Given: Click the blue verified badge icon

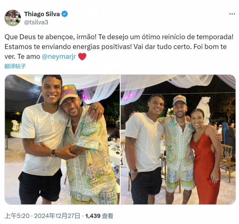Looking at the screenshot, I should coord(65,14).
